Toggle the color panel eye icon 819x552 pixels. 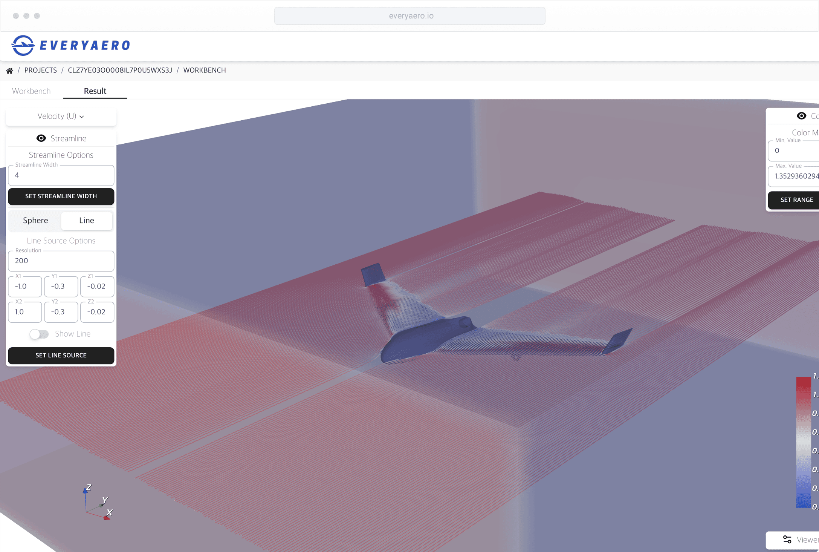point(801,116)
